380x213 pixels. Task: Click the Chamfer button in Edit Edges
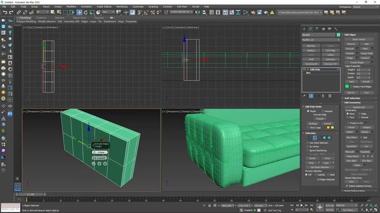350,53
